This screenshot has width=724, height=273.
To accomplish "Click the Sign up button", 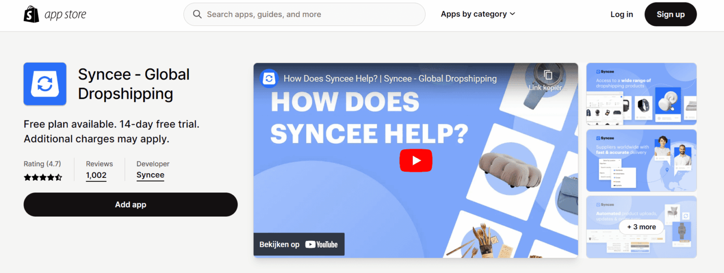I will click(670, 14).
